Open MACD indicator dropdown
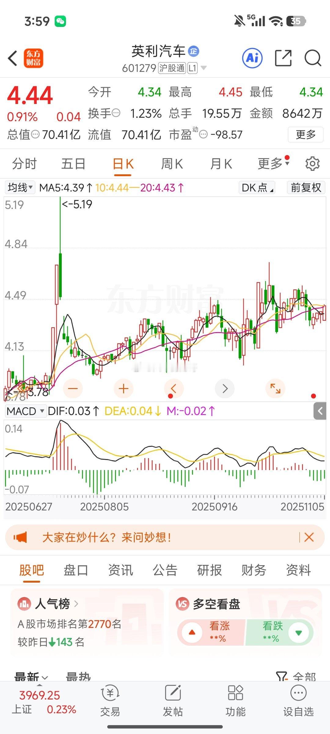The width and height of the screenshot is (330, 734). coord(26,411)
